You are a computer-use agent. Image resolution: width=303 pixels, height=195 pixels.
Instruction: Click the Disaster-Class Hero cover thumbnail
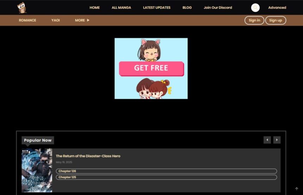[x=37, y=170]
